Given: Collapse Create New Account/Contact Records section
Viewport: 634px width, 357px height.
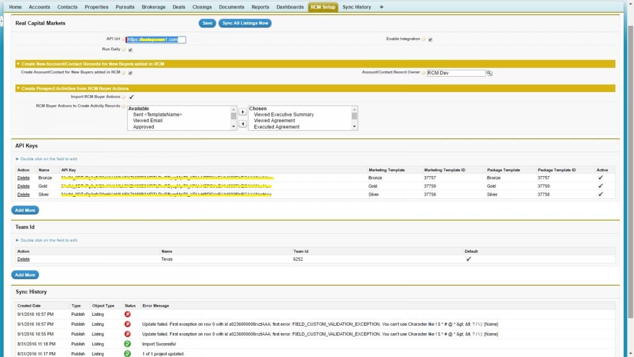Looking at the screenshot, I should pyautogui.click(x=18, y=64).
